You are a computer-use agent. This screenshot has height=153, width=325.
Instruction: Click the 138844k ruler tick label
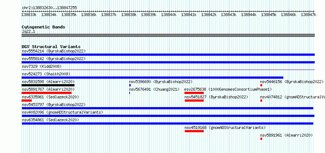[249, 15]
